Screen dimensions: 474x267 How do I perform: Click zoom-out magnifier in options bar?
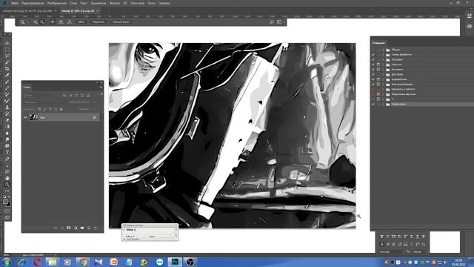pyautogui.click(x=42, y=22)
